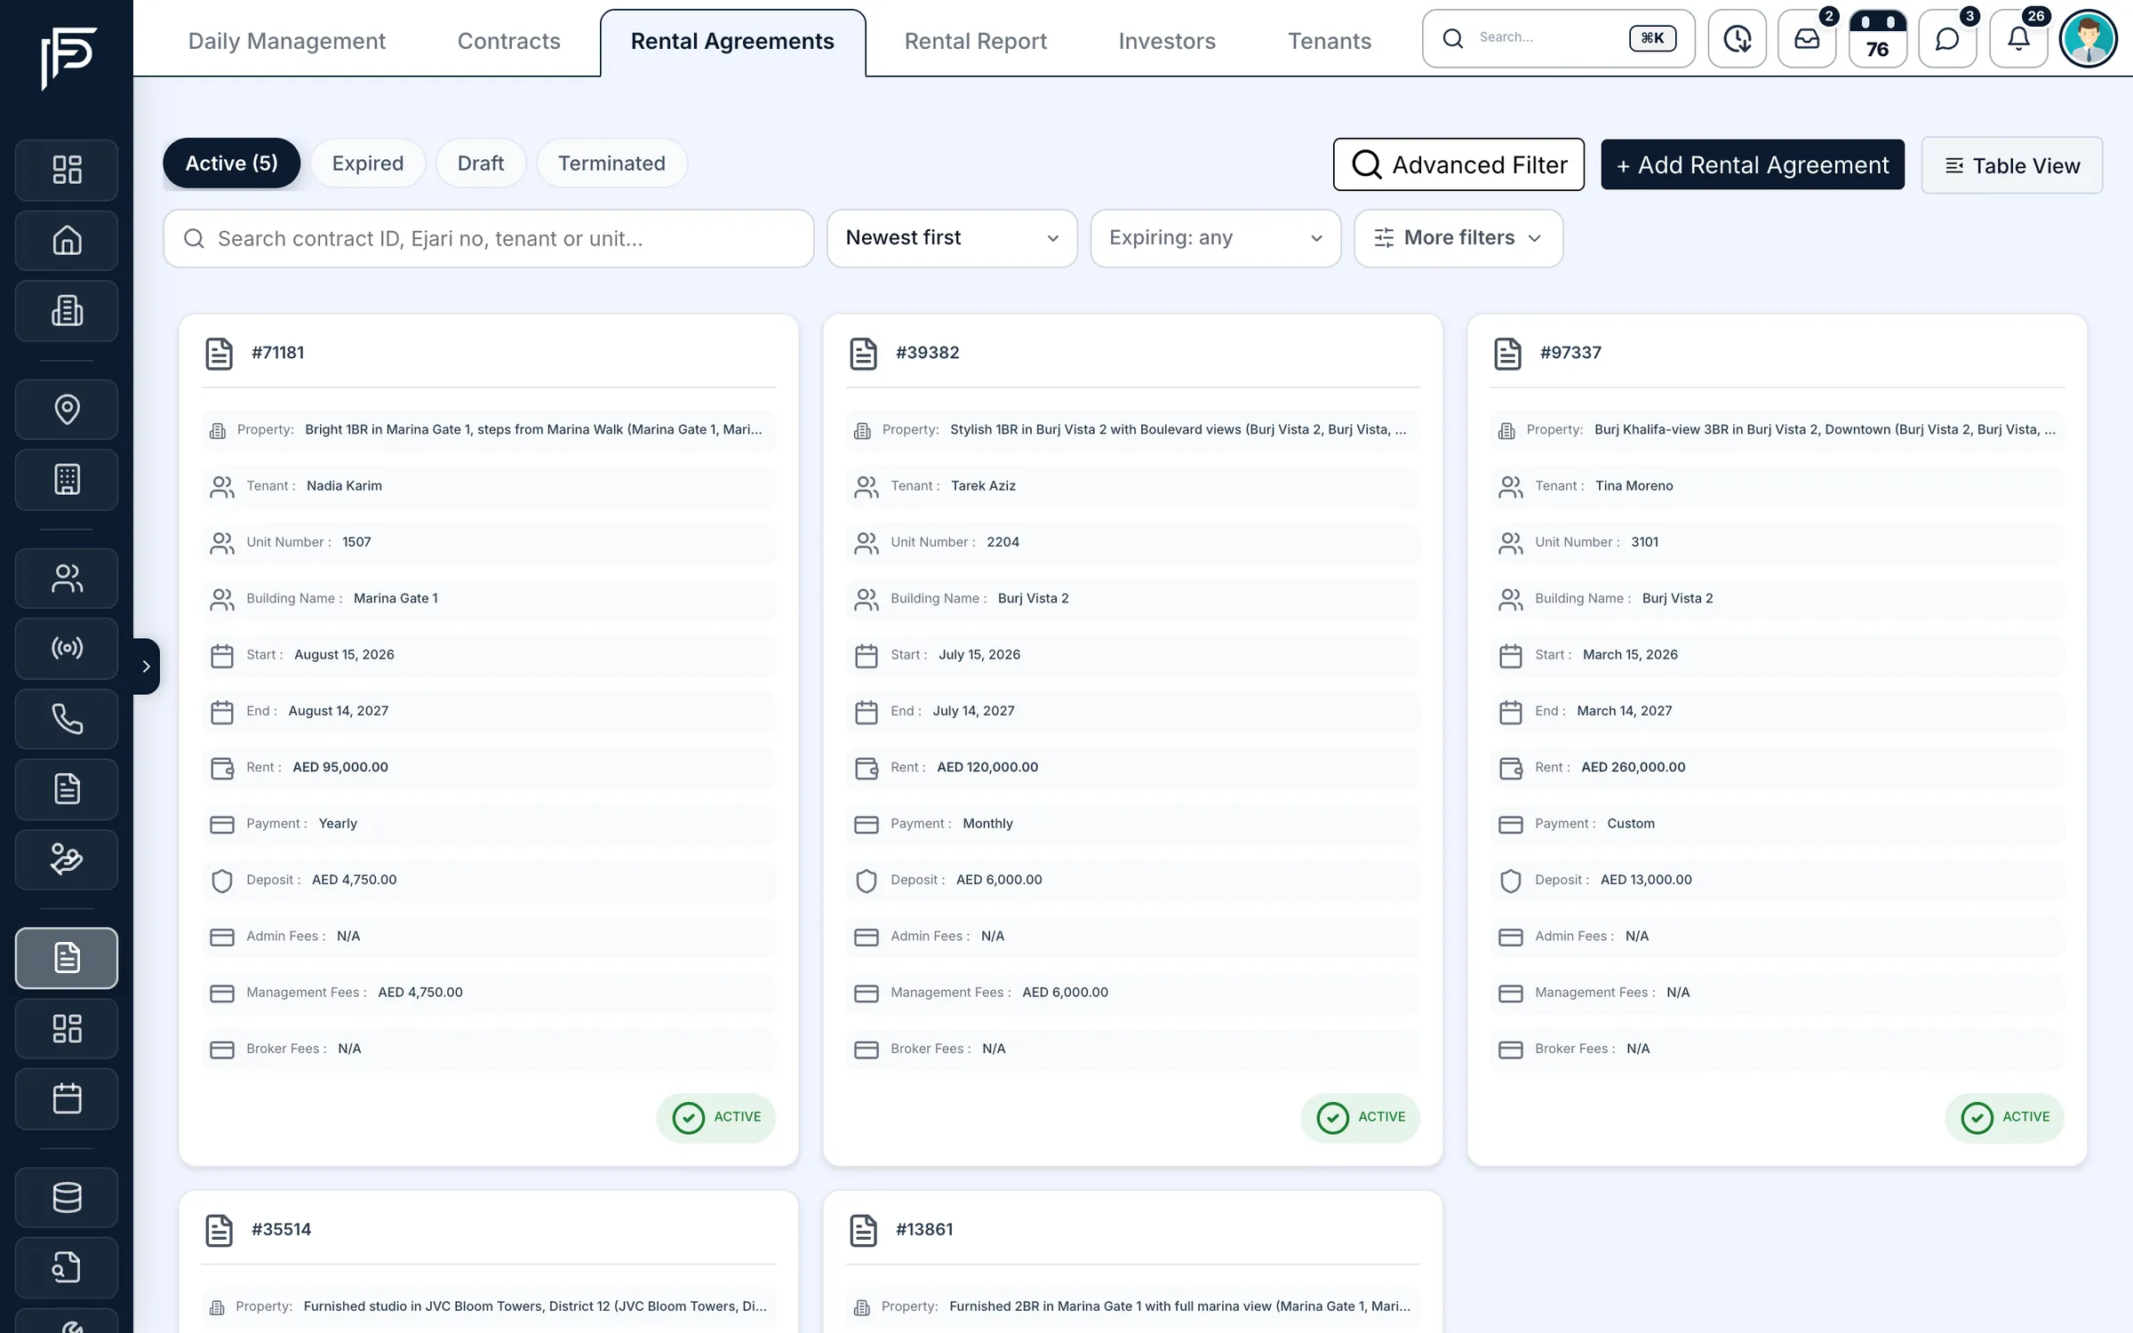Open the Expiring: any dropdown
Viewport: 2133px width, 1333px height.
1215,238
